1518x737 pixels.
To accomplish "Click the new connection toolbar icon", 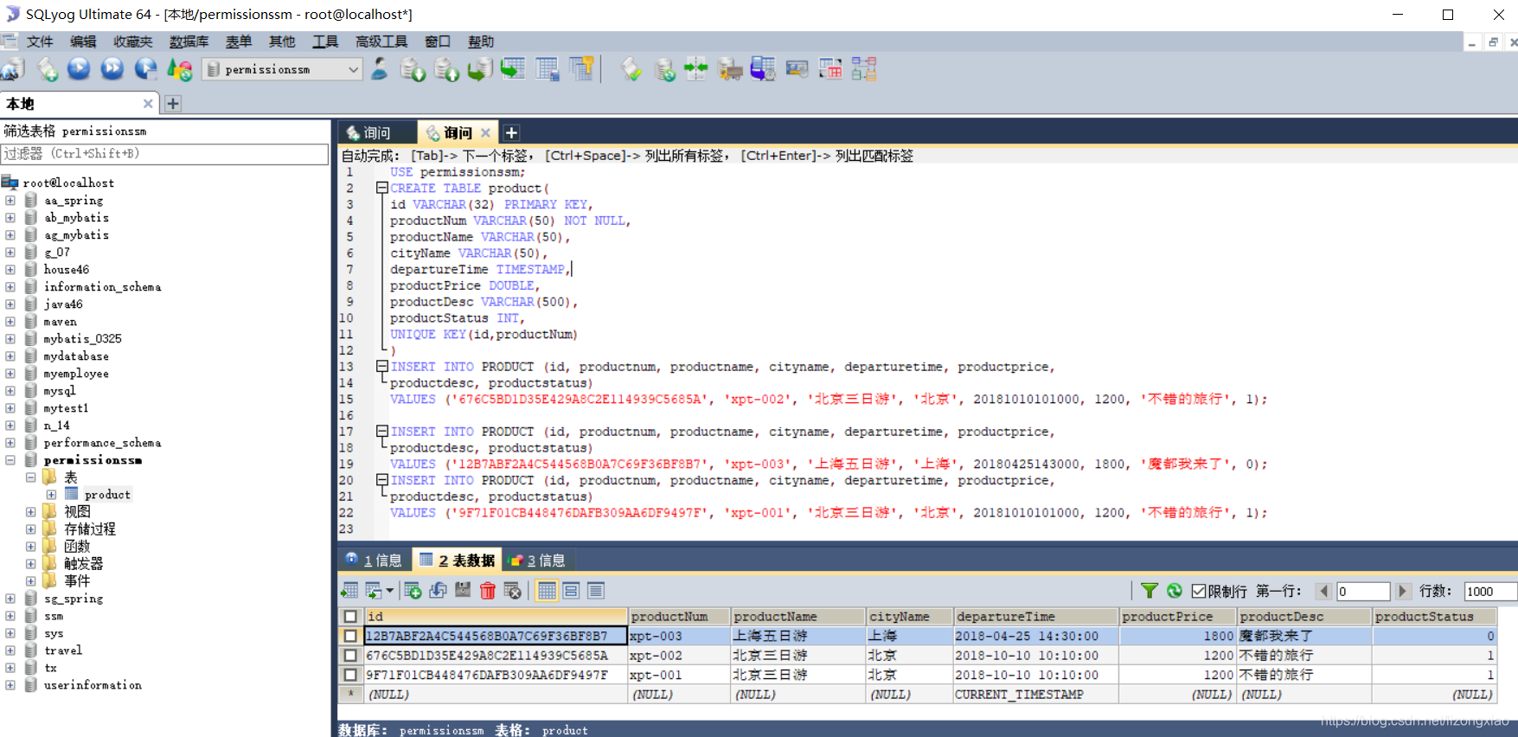I will coord(12,69).
